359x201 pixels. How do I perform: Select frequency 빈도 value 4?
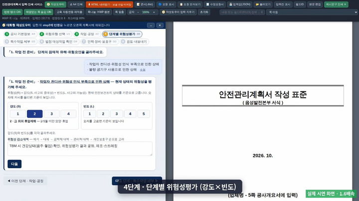pyautogui.click(x=130, y=114)
